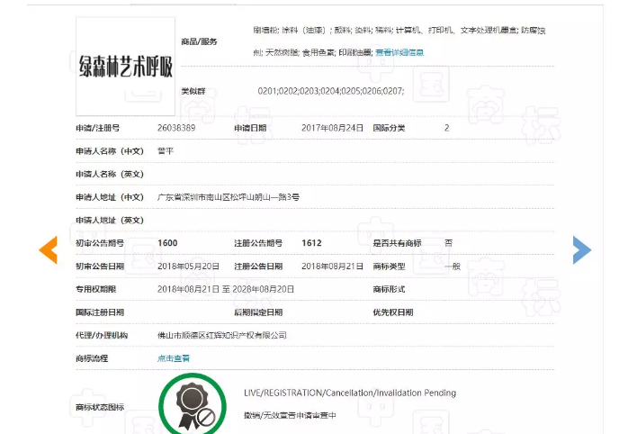The height and width of the screenshot is (434, 619).
Task: Select applicant name 管平
Action: click(166, 151)
